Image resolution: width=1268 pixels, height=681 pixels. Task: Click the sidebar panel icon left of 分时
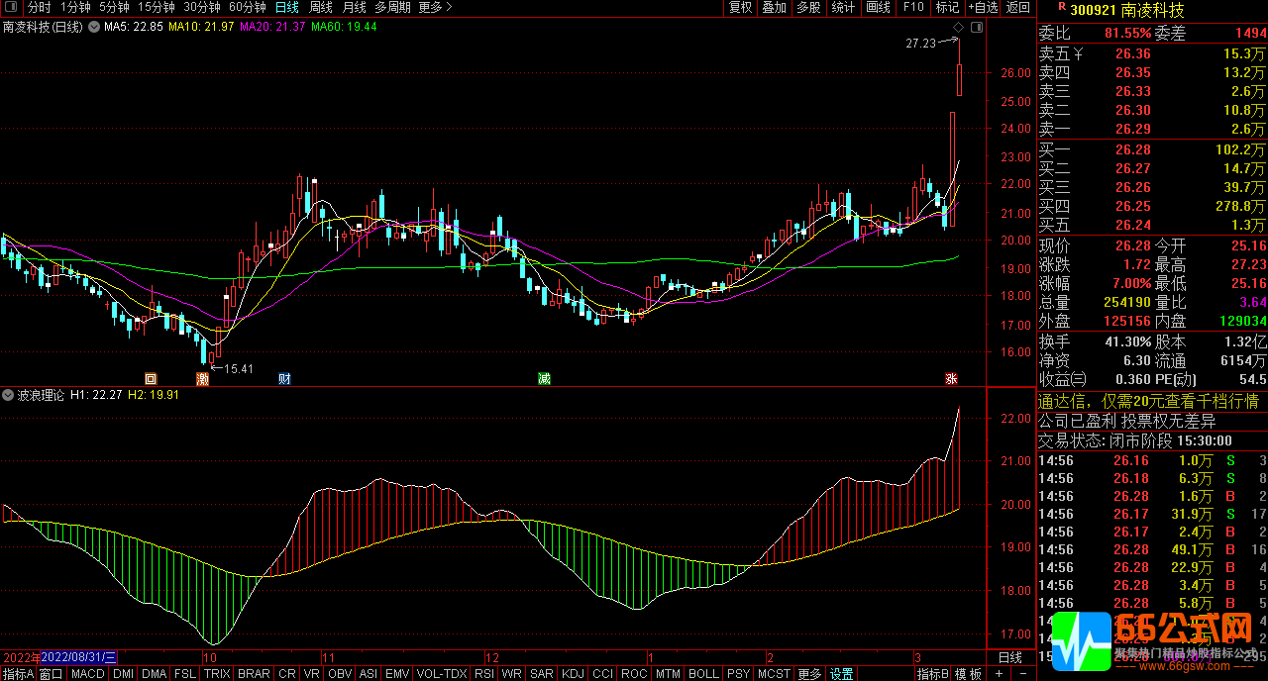pyautogui.click(x=12, y=7)
